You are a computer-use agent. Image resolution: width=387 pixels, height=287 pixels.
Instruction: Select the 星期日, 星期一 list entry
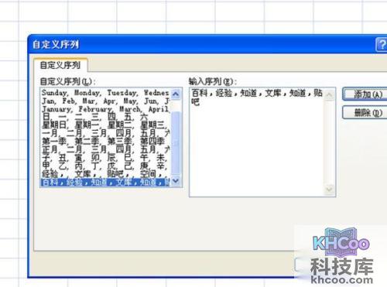106,125
